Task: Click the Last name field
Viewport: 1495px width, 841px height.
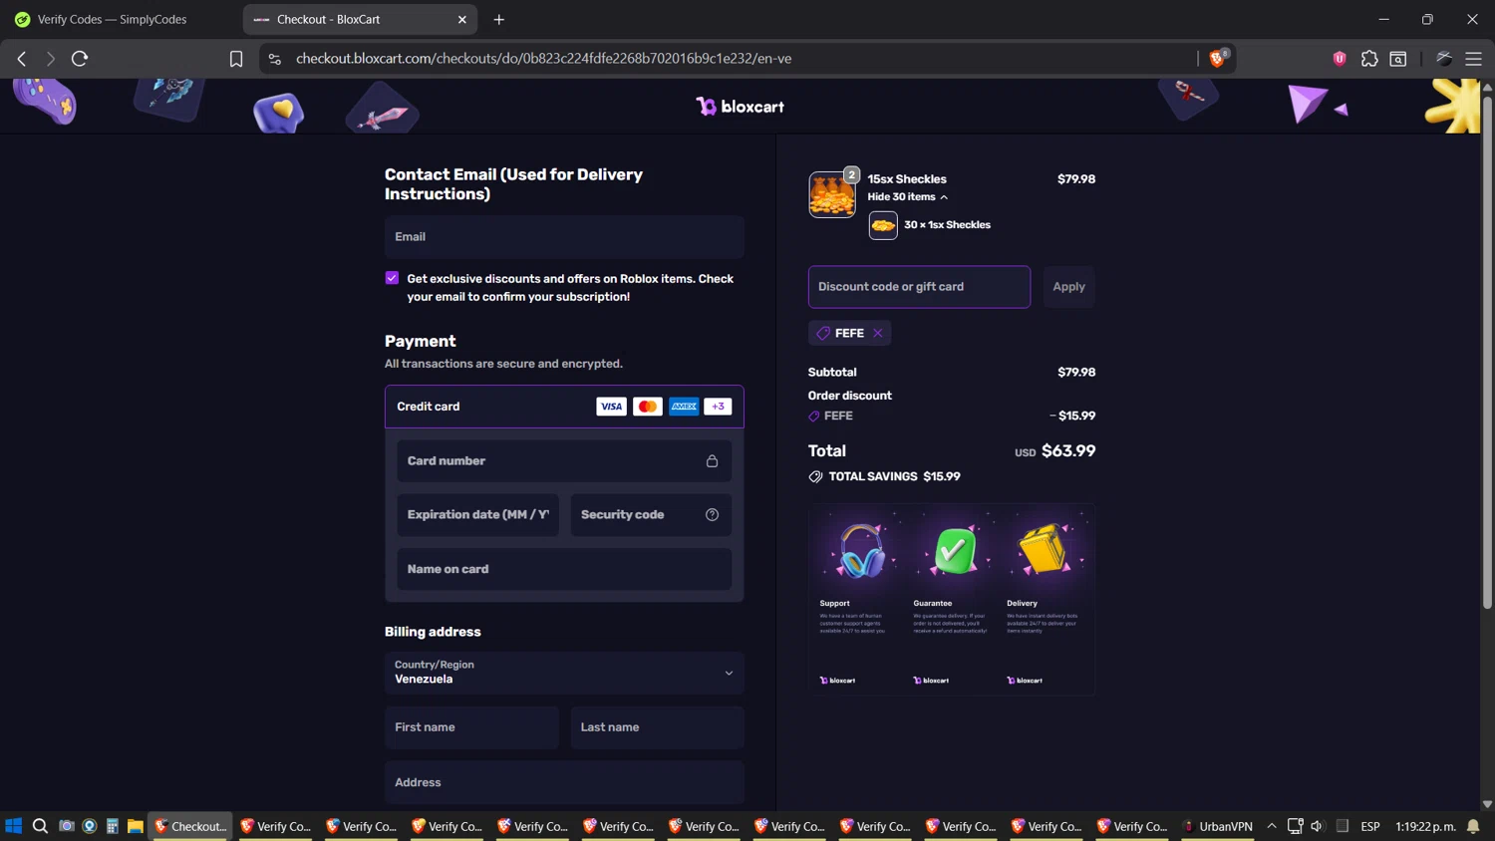Action: coord(657,727)
